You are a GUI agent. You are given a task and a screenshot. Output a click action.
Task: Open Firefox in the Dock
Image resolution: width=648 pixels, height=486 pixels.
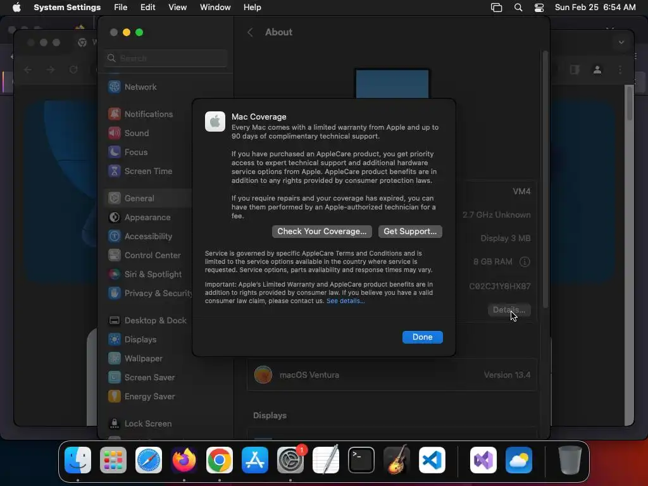click(x=184, y=460)
